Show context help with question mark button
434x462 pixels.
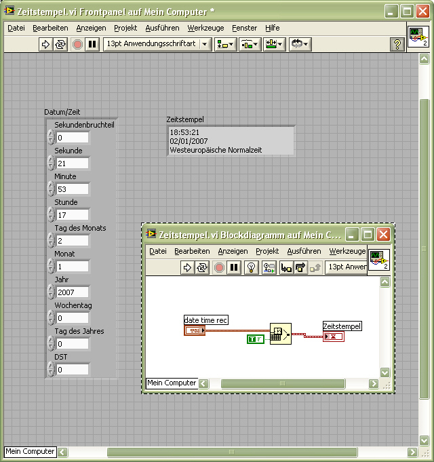tap(397, 45)
